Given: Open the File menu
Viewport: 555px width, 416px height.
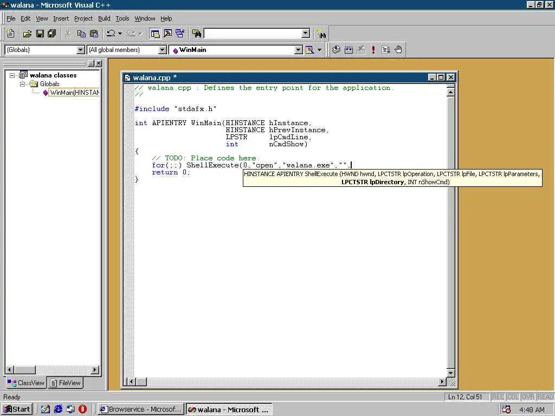Looking at the screenshot, I should coord(11,18).
